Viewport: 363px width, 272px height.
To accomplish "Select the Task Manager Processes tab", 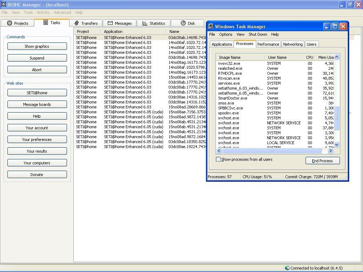I will click(x=245, y=44).
